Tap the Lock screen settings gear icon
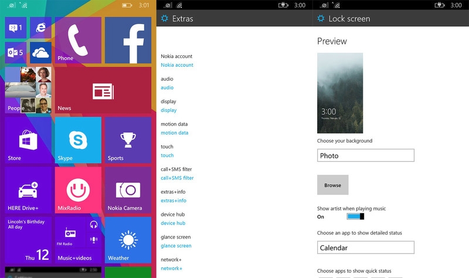Screen dimensions: 469x278 pos(321,19)
